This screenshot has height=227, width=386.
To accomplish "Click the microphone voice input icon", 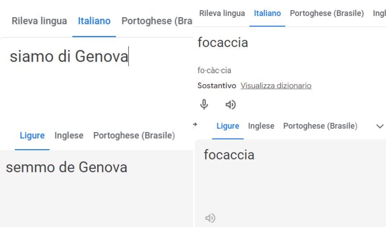I will coord(204,104).
